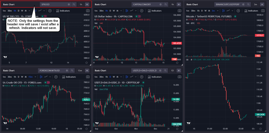Open Indicators on BTCUSDTPERP chart

(251, 11)
